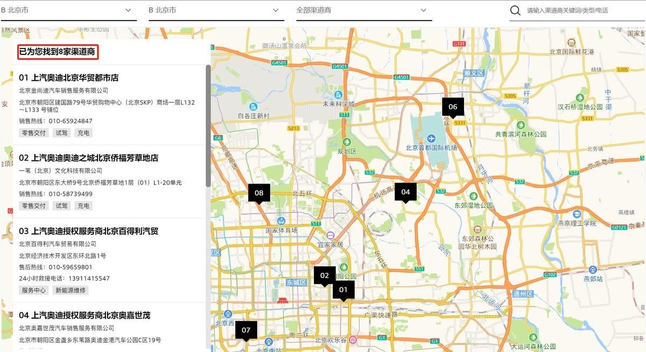
Task: Click the 燕郊站 station icon
Action: point(593,269)
